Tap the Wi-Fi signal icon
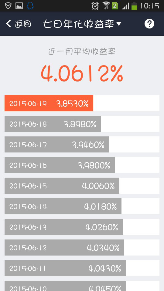The width and height of the screenshot is (164, 291). pos(106,5)
